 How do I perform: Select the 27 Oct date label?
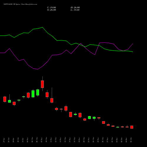point(4,140)
